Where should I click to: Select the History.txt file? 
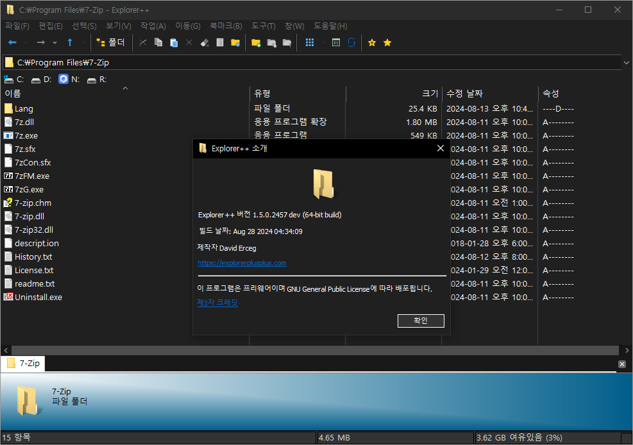[28, 256]
